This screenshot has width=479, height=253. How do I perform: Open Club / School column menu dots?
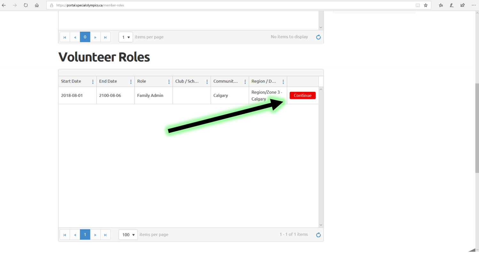point(207,82)
